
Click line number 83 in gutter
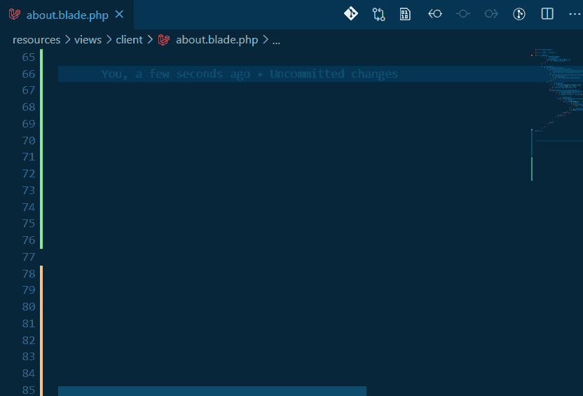(x=29, y=357)
